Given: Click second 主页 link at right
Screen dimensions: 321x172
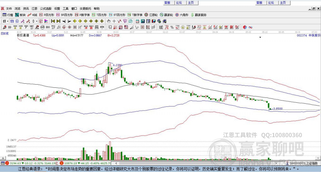Looking at the screenshot, I should pyautogui.click(x=283, y=2).
